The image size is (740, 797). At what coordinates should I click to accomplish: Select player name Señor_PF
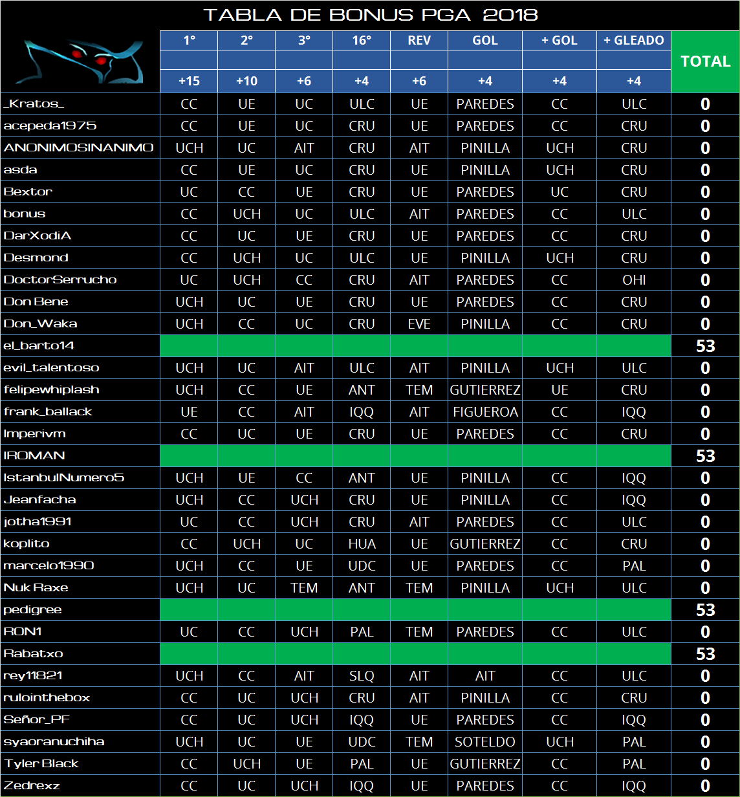38,719
